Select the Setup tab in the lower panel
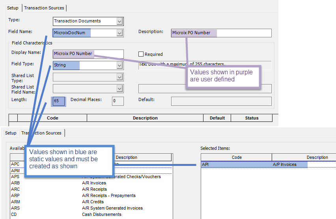 coord(11,133)
